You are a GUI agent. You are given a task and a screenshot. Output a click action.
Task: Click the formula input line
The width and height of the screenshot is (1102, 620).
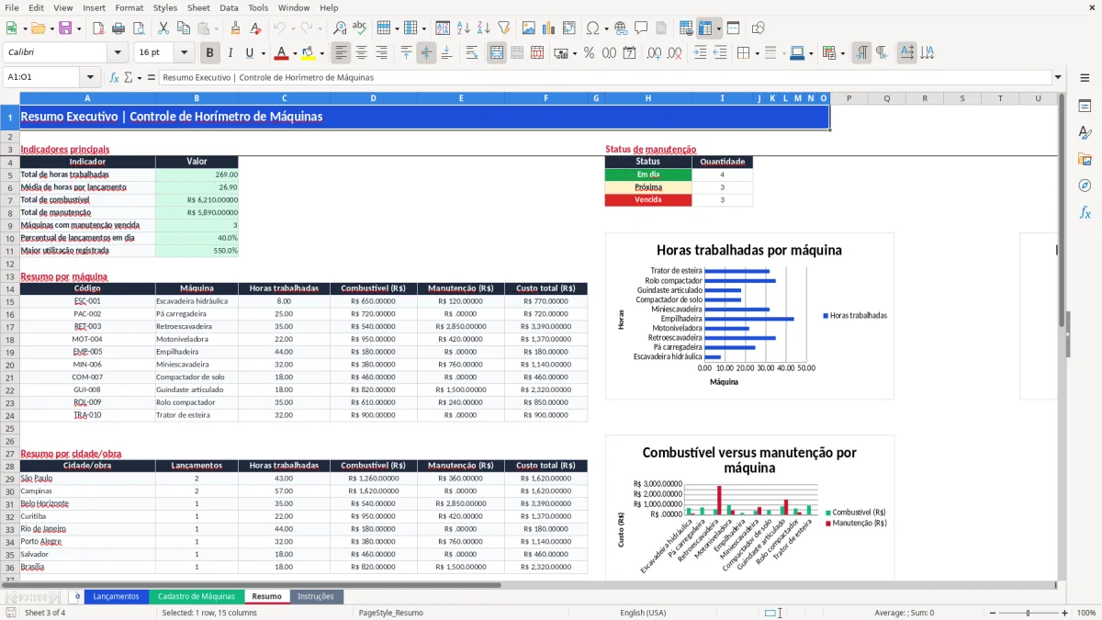tap(605, 78)
